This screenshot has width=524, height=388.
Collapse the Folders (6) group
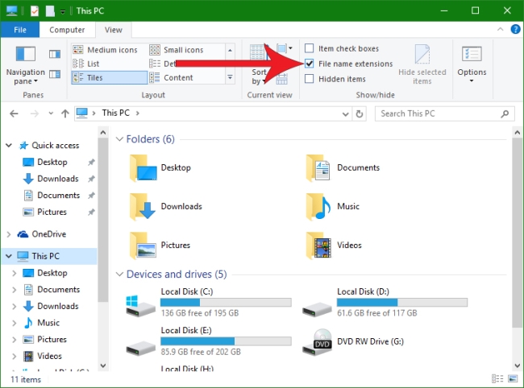119,139
